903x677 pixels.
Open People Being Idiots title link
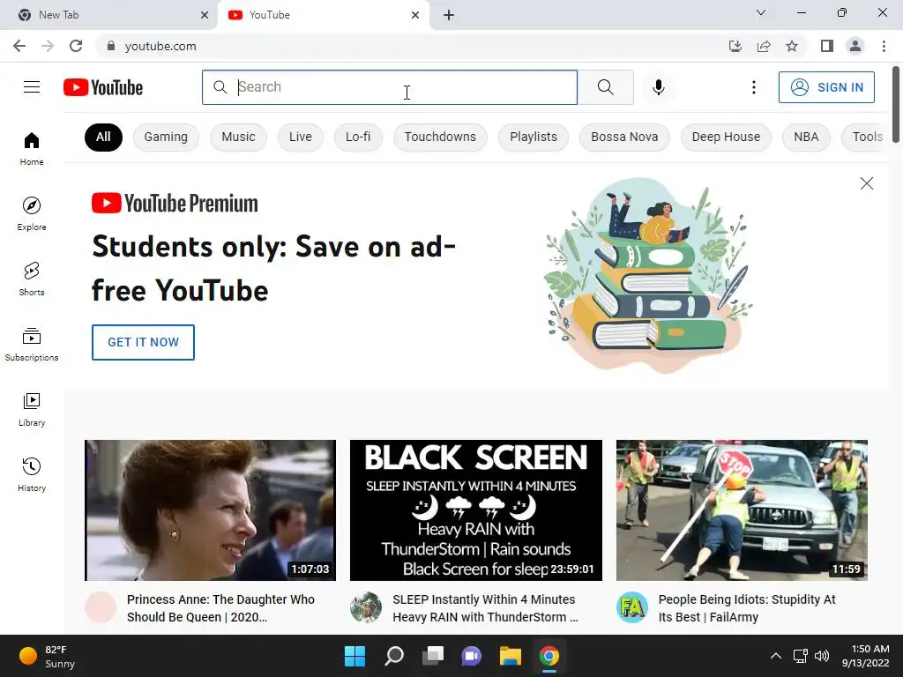(x=747, y=608)
